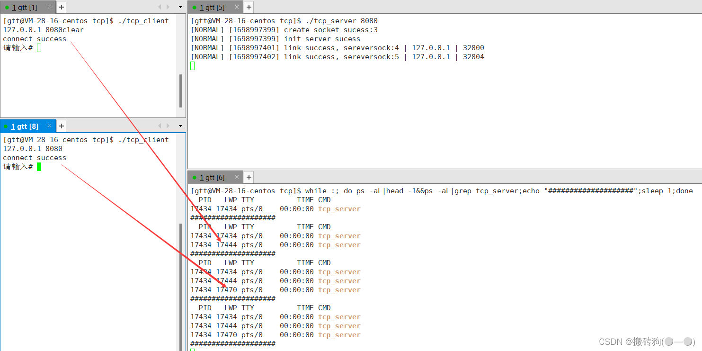Open the tab list dropdown in the gtt [1] pane
702x351 pixels.
180,7
